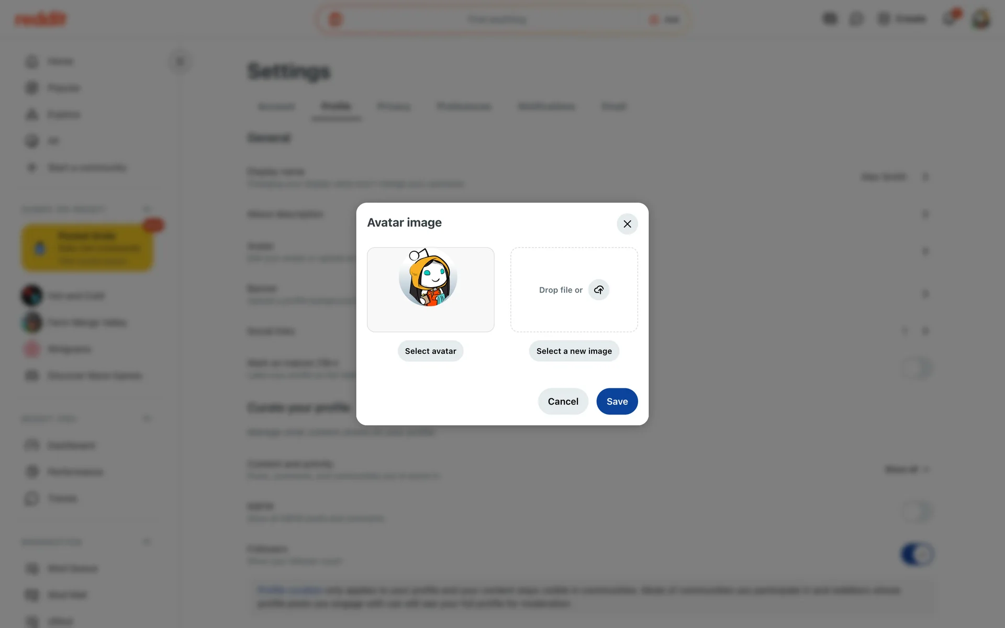Screen dimensions: 1005x628
Task: Open the user profile avatar in the top right
Action: [980, 19]
